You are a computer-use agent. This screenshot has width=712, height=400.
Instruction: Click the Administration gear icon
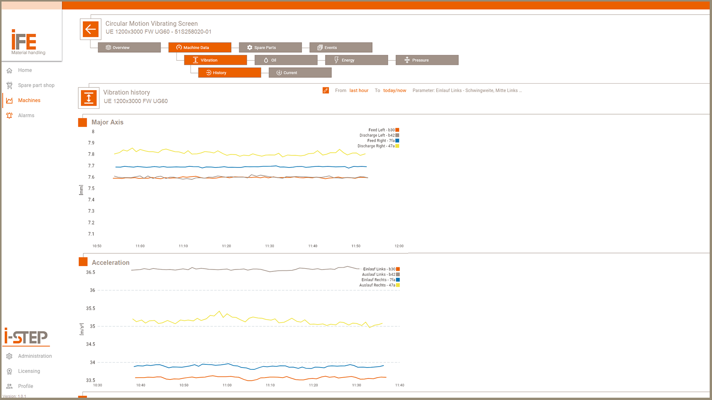tap(9, 356)
